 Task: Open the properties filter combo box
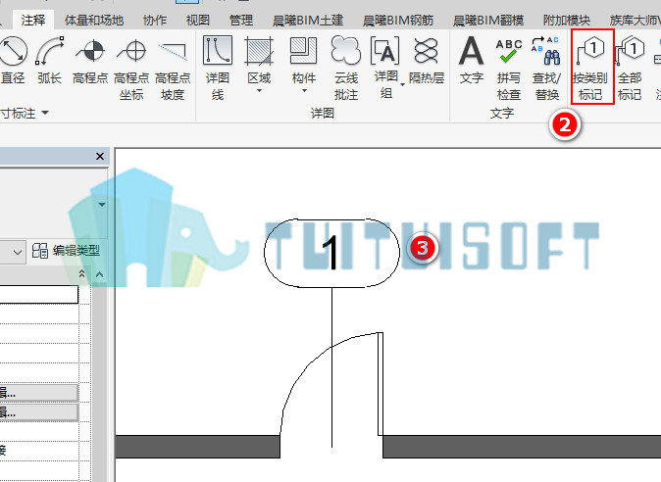tap(13, 252)
